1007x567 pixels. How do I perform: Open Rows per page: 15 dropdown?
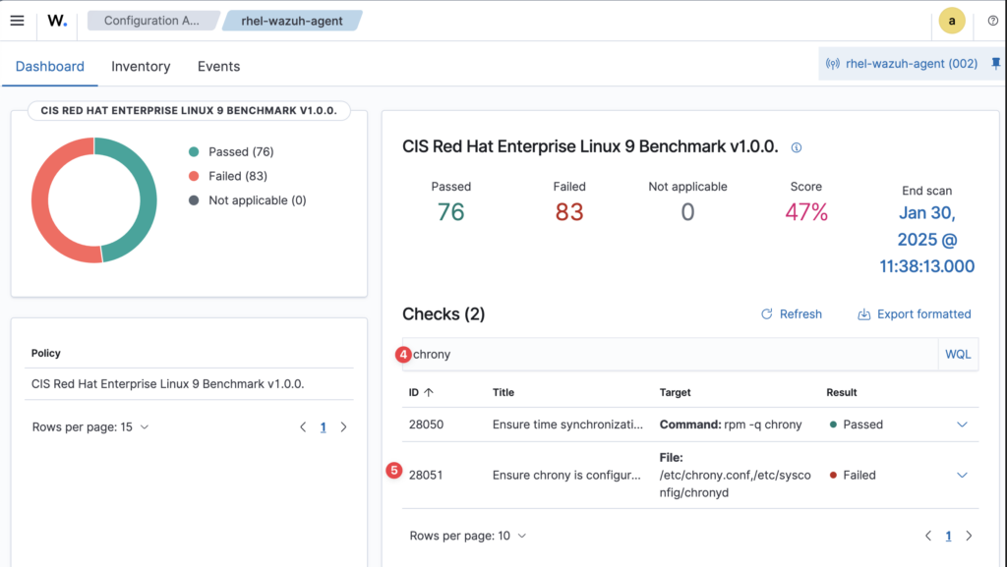[x=90, y=427]
